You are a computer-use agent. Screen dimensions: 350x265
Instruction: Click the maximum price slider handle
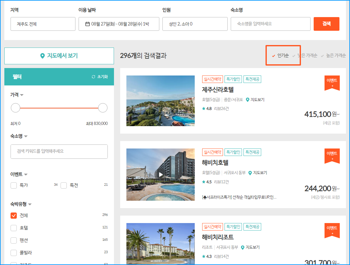103,108
